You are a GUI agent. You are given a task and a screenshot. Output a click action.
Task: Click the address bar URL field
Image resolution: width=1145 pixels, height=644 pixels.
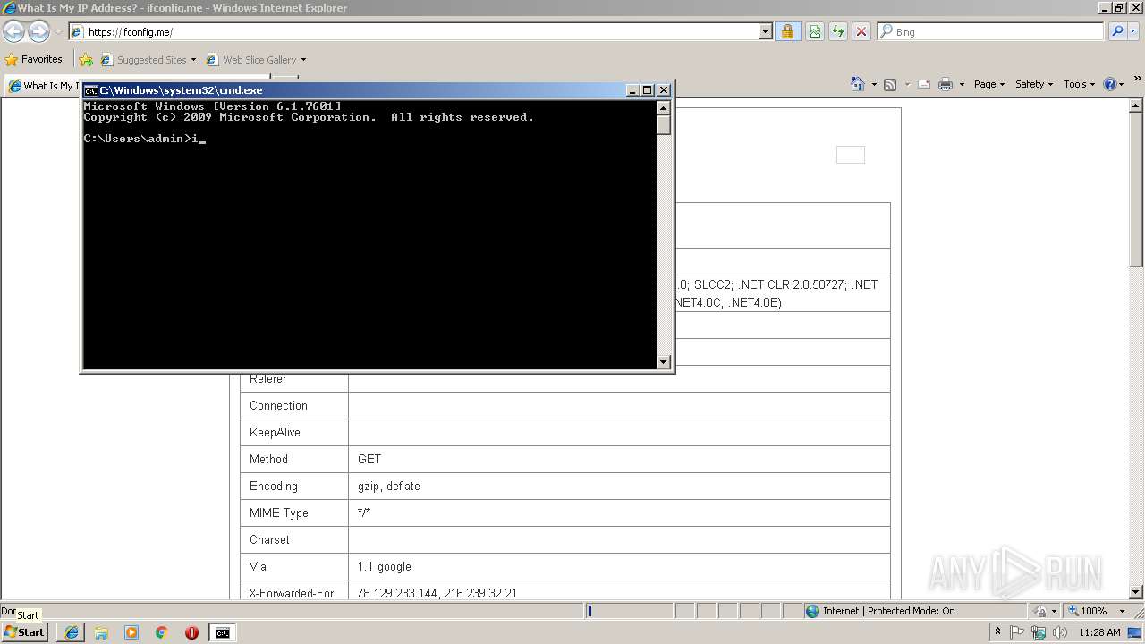(413, 32)
